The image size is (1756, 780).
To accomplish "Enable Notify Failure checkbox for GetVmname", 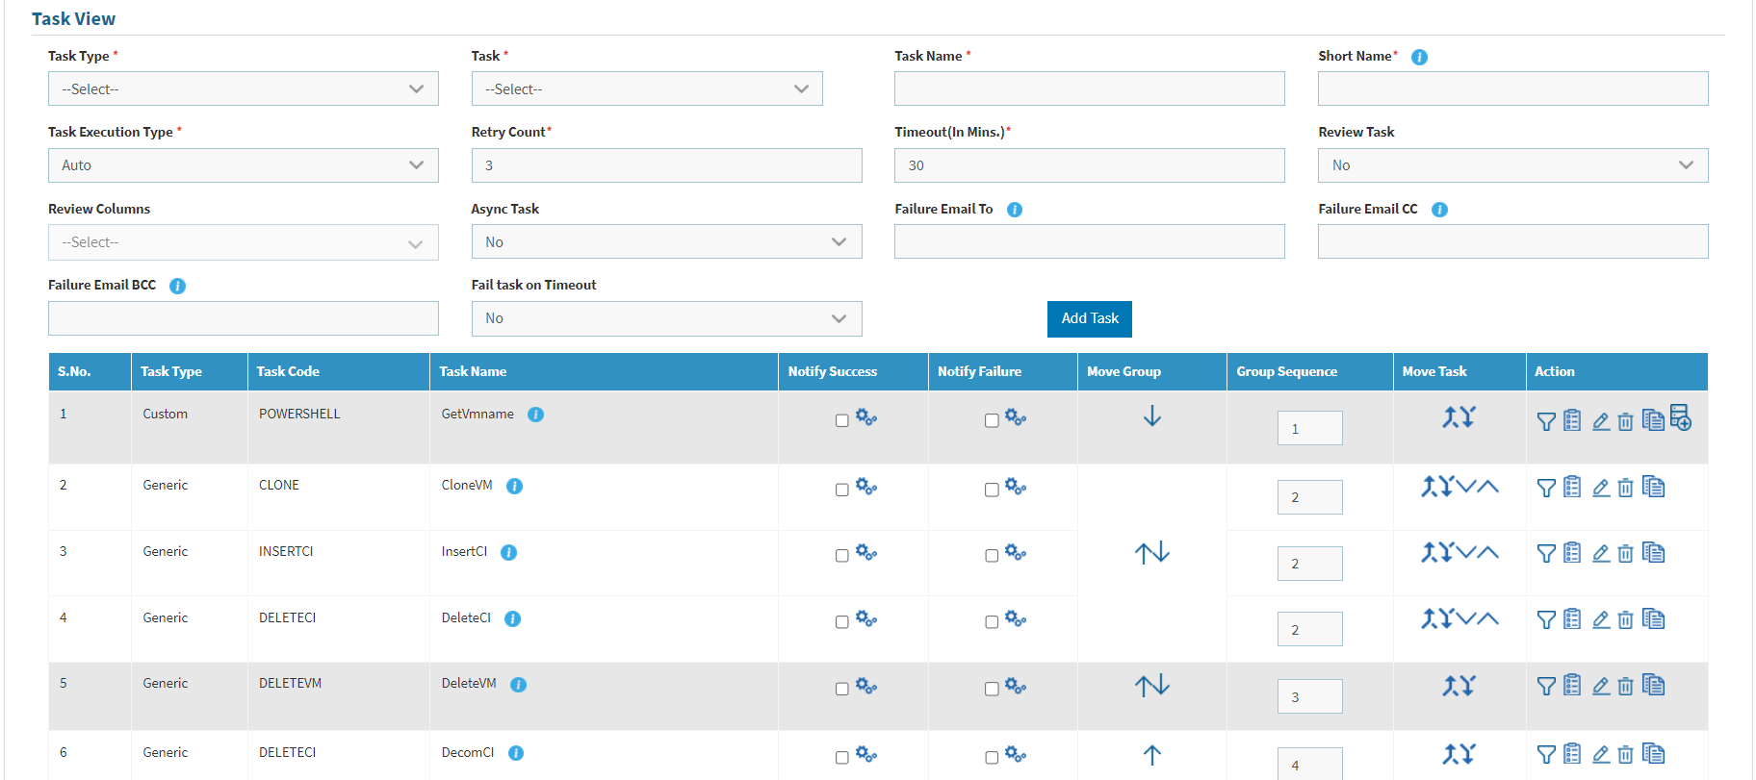I will [992, 421].
